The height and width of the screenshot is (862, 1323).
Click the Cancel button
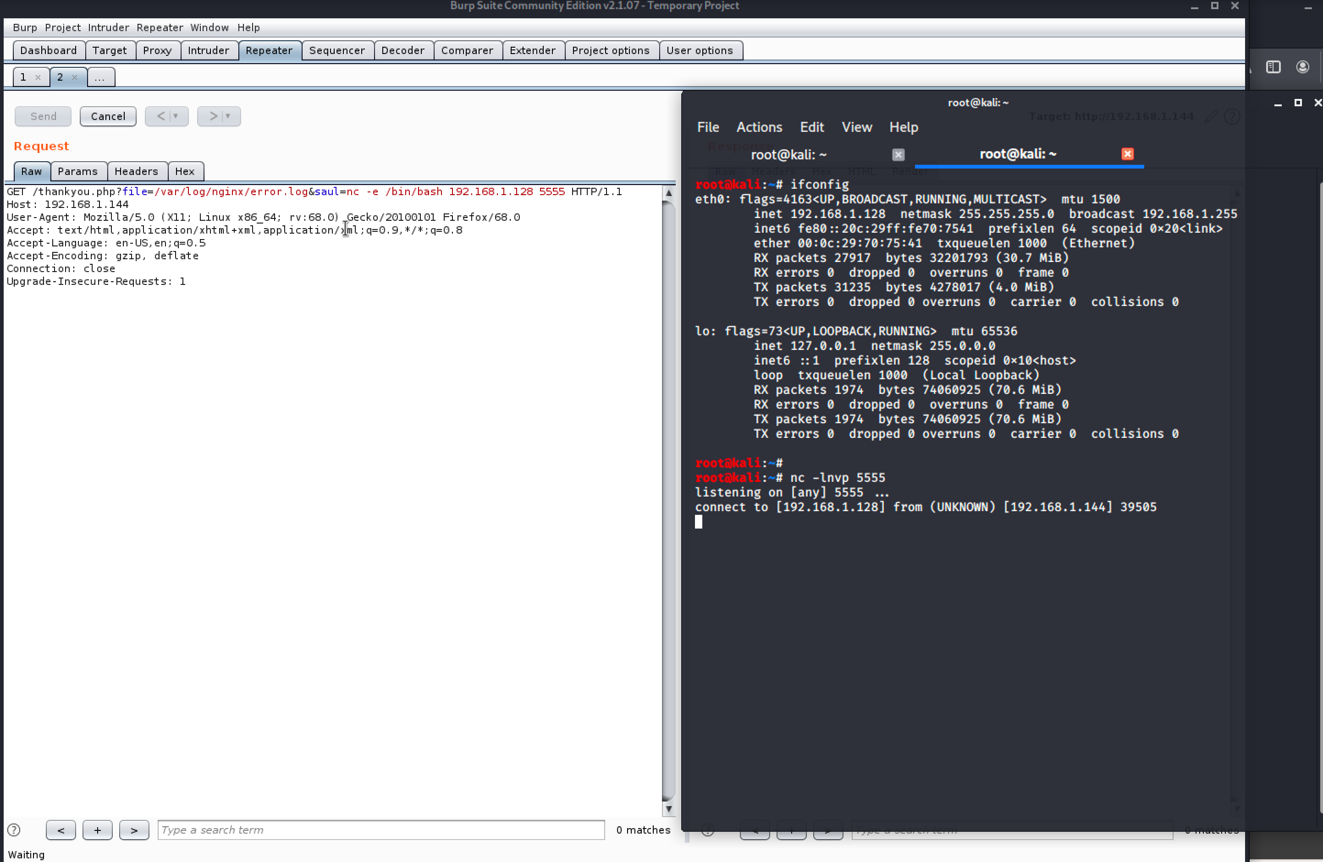108,116
